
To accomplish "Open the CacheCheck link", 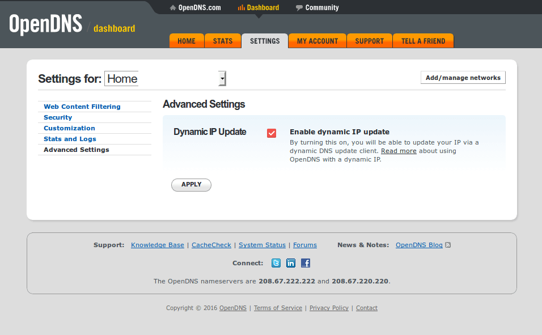I will click(211, 245).
